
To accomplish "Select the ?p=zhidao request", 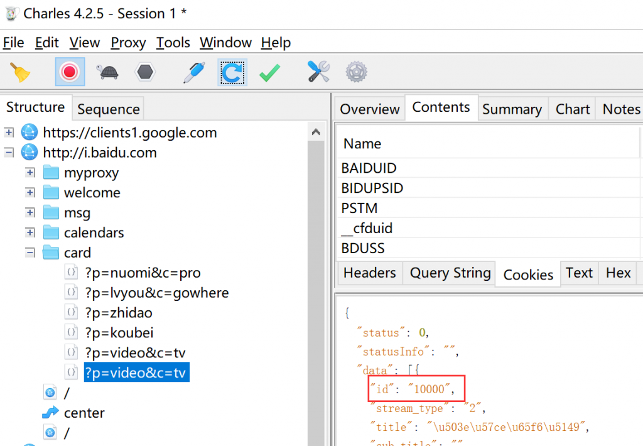I will (x=119, y=313).
